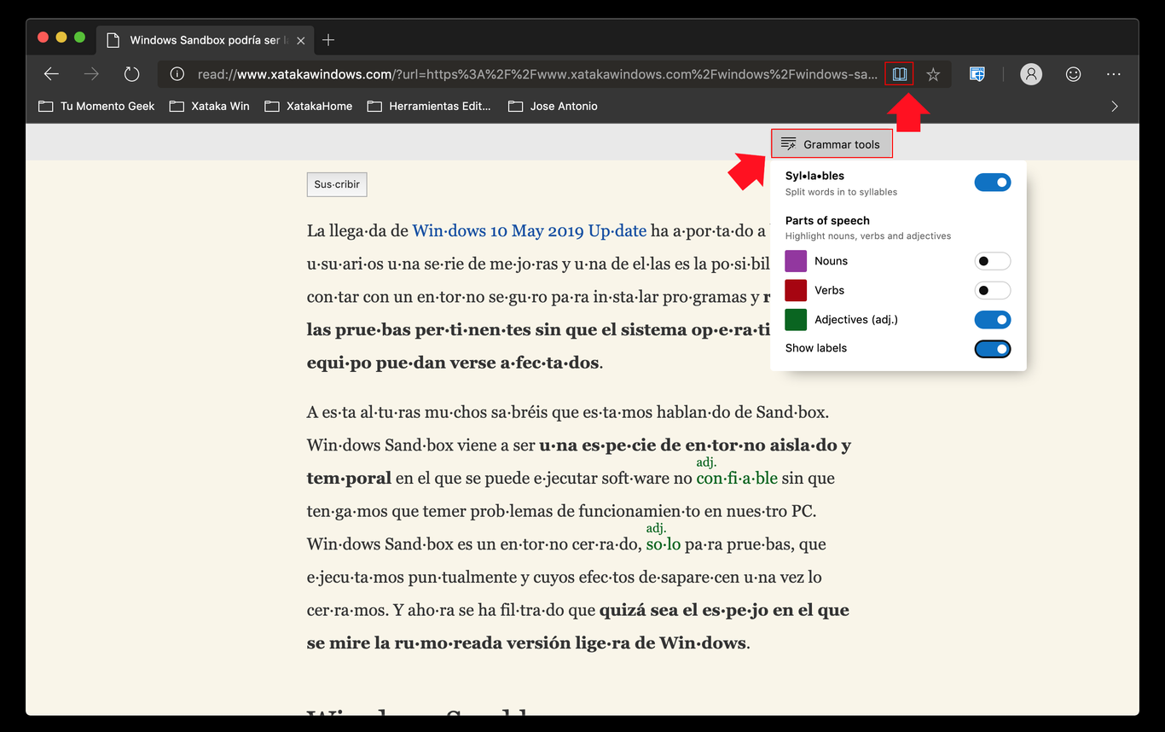Click the macOS yellow minimize window button
Screen dimensions: 1165x732
[61, 38]
